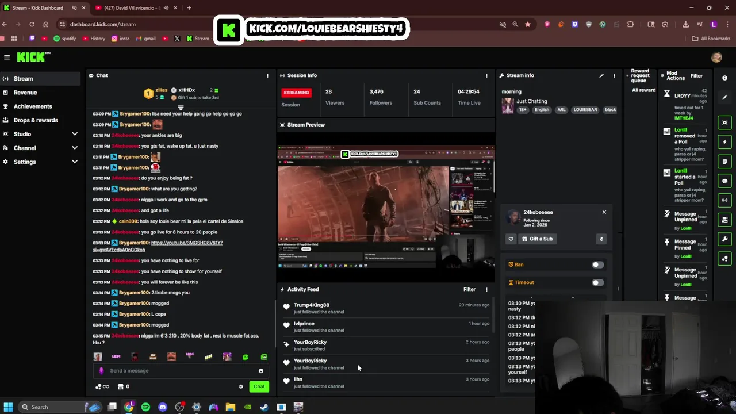Click the Kick logo in header

34,57
